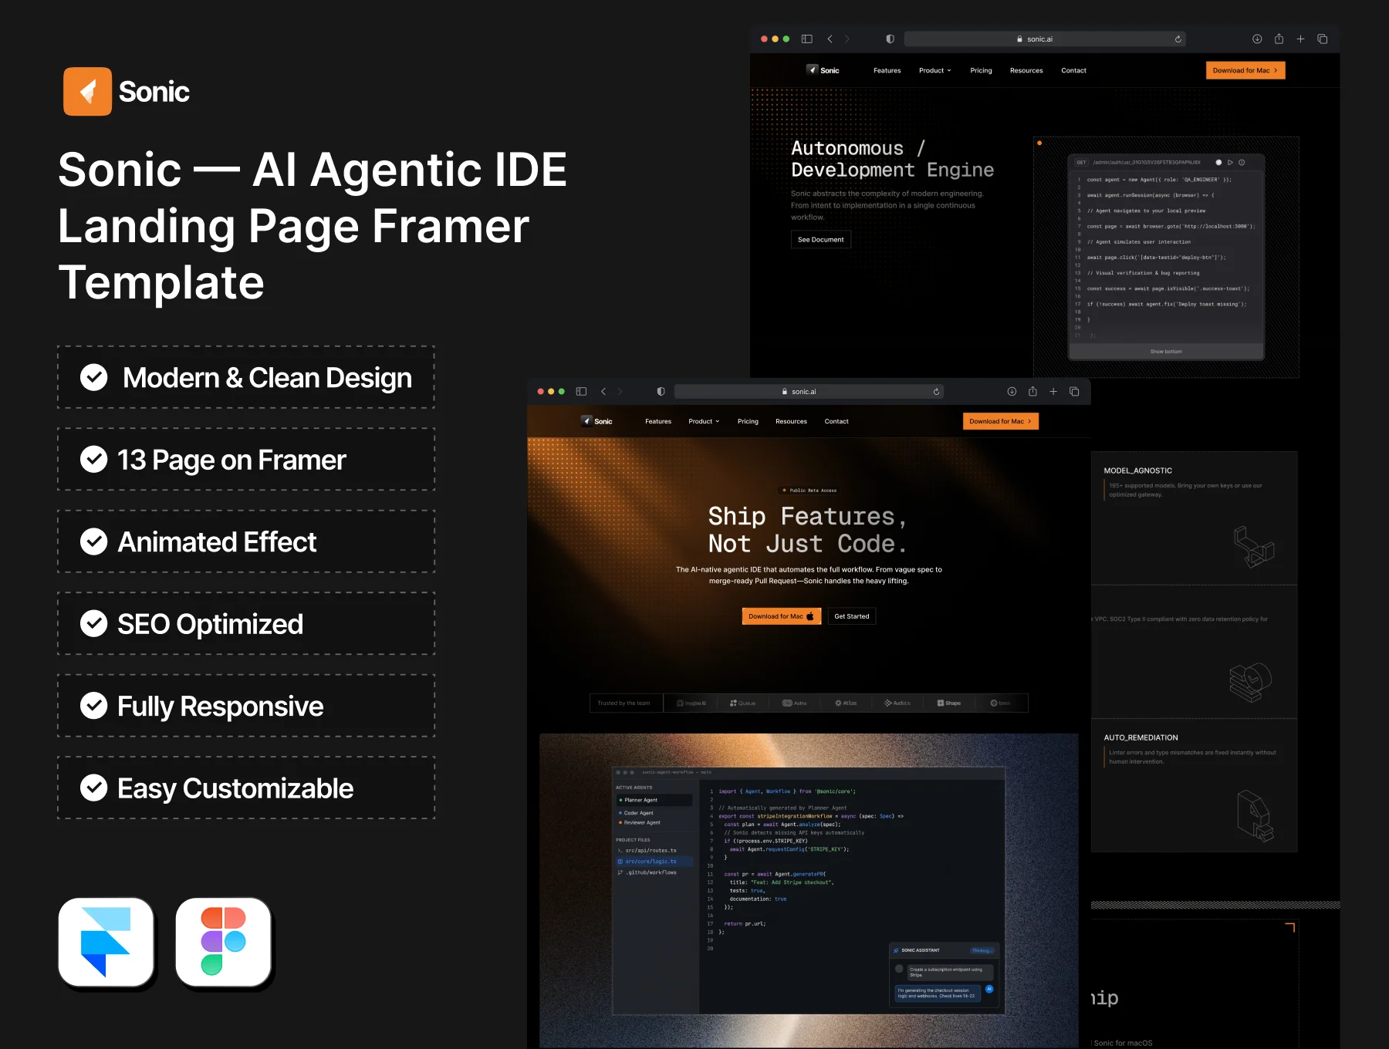Click the checkmark beside Animated Effect

click(94, 541)
